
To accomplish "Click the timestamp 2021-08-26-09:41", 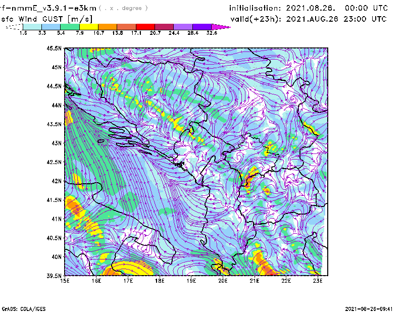I will pyautogui.click(x=369, y=309).
